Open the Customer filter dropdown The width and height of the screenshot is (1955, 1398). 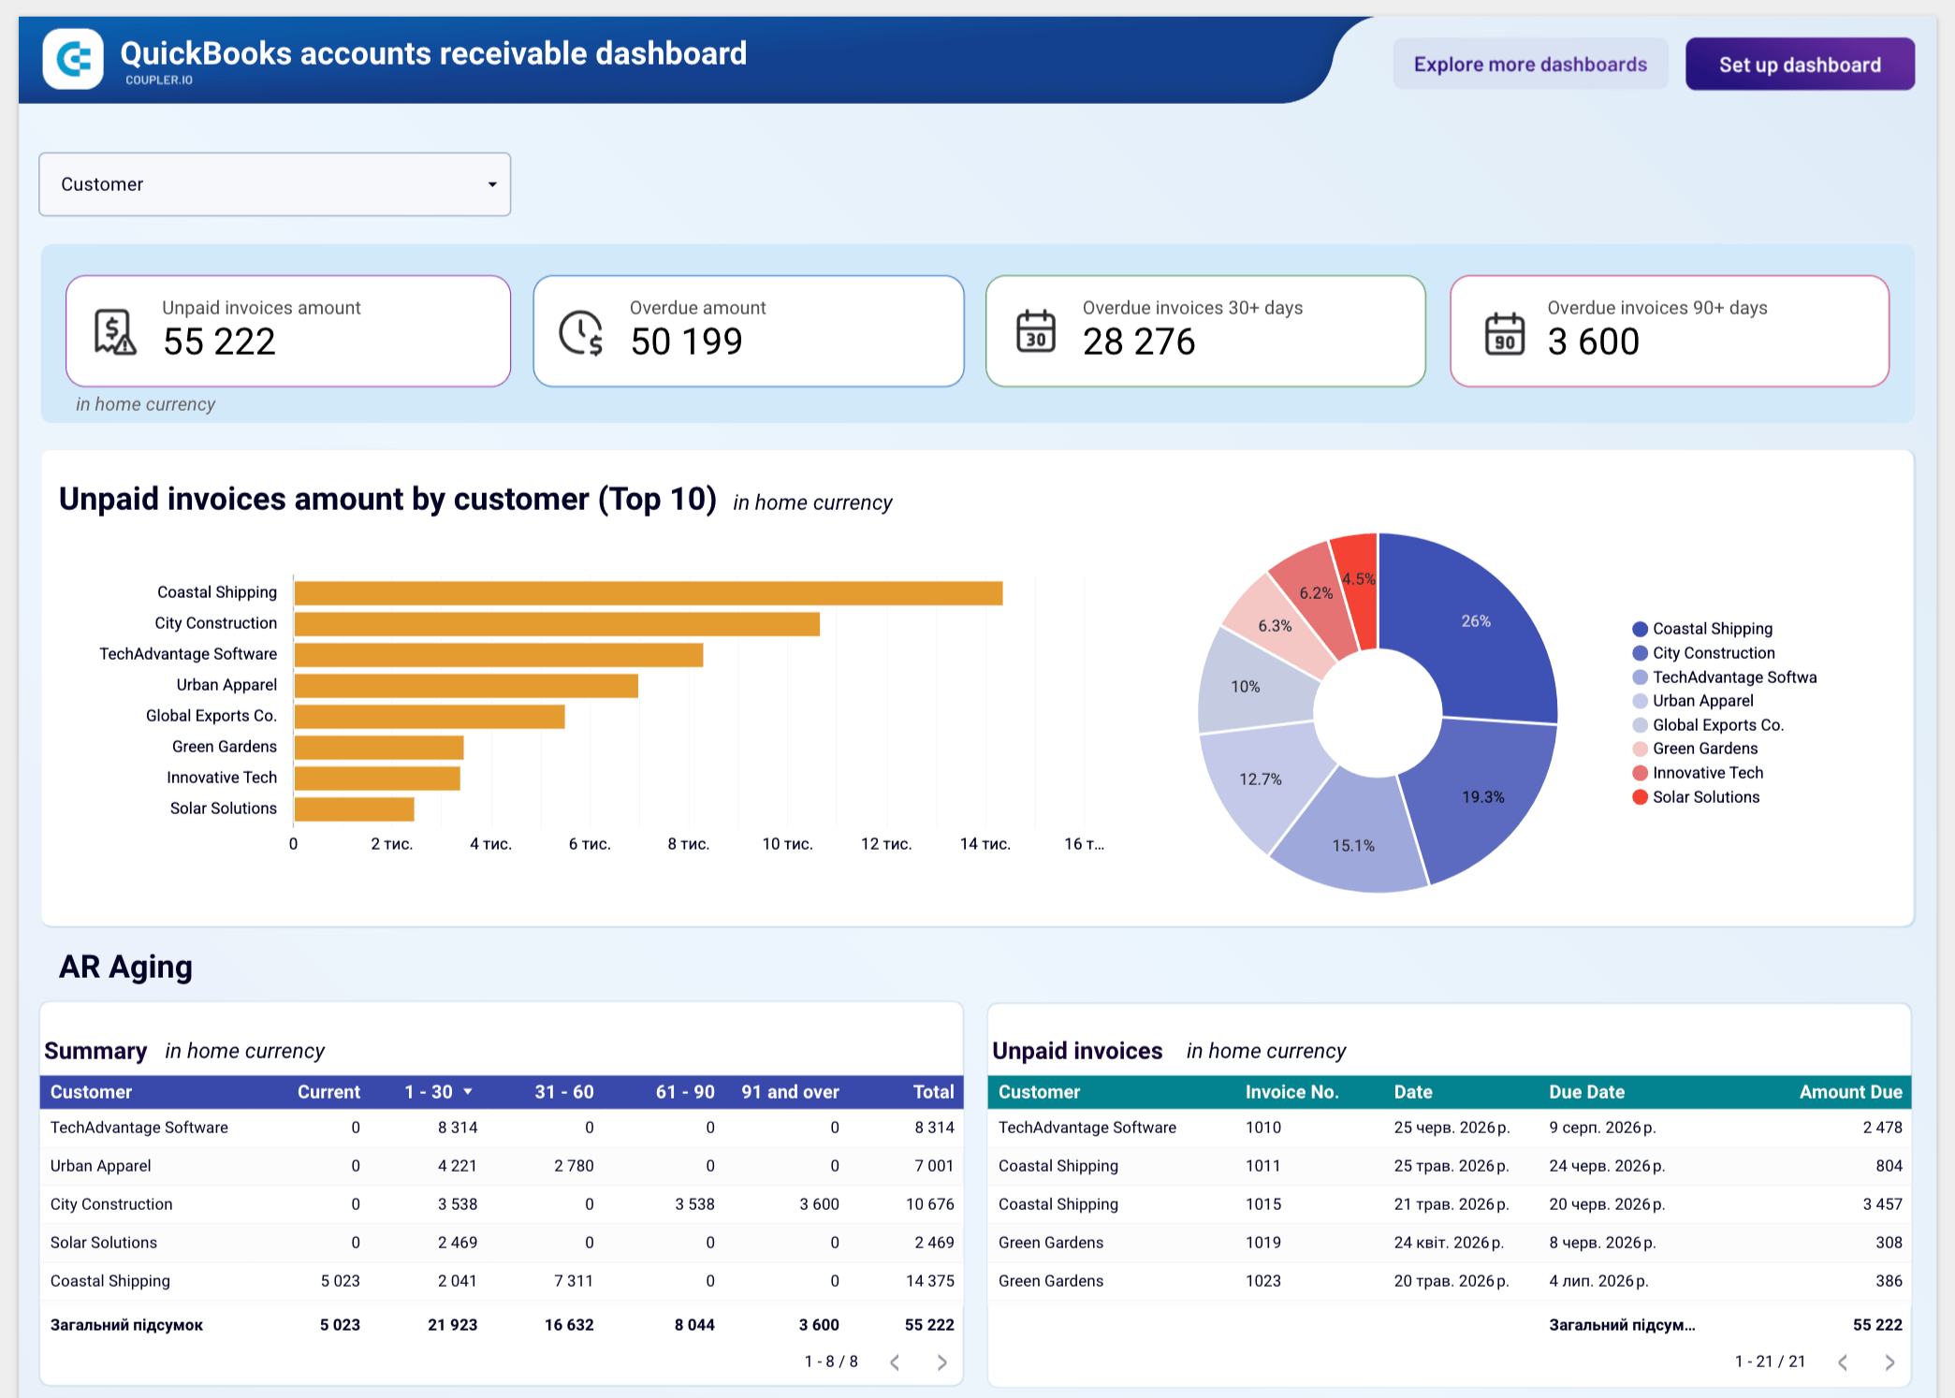(x=274, y=184)
